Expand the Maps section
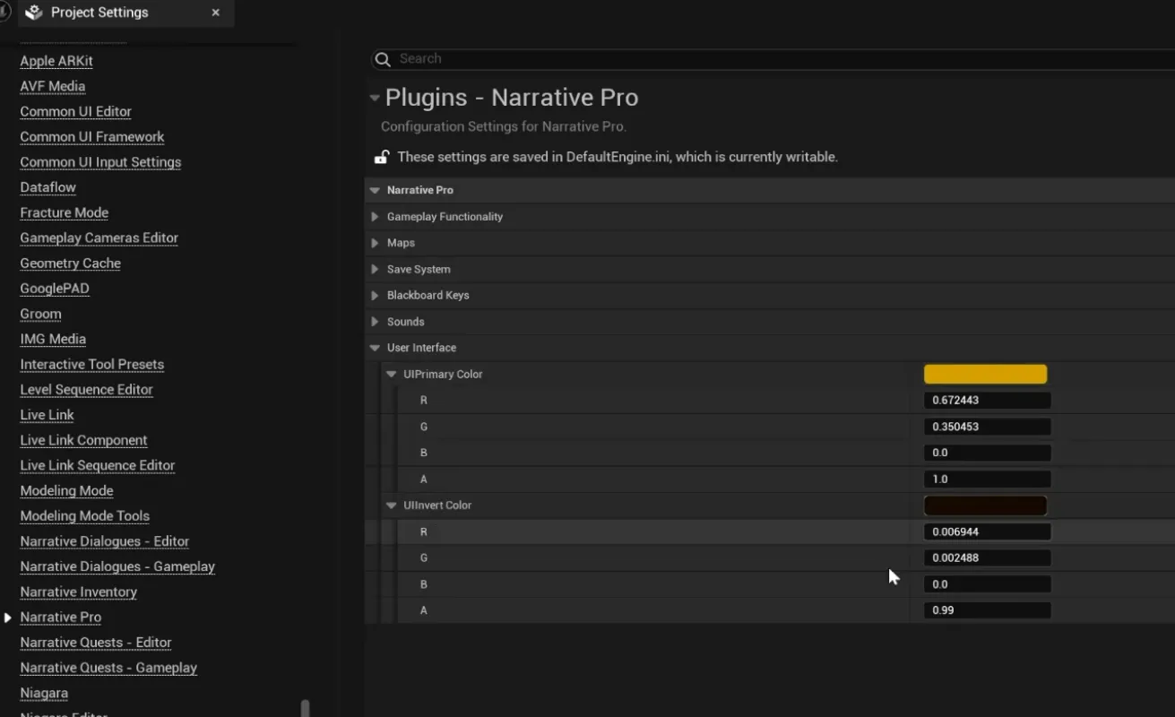Viewport: 1175px width, 717px height. 375,243
